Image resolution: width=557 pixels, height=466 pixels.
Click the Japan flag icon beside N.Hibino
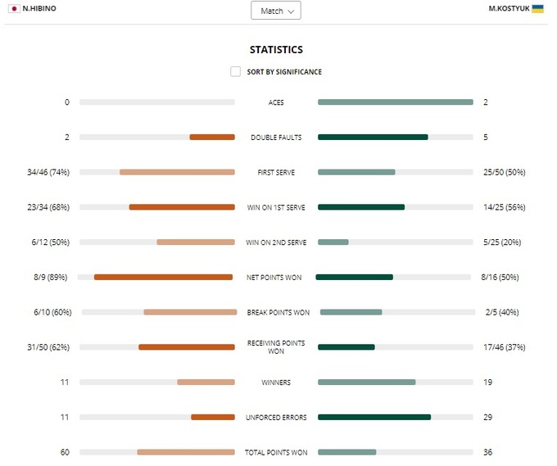pyautogui.click(x=14, y=8)
